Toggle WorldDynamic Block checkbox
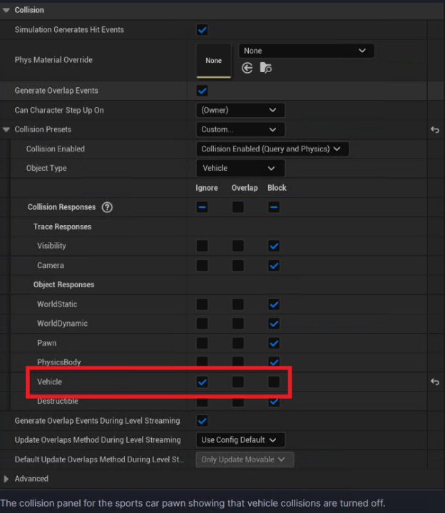The image size is (445, 513). click(274, 324)
